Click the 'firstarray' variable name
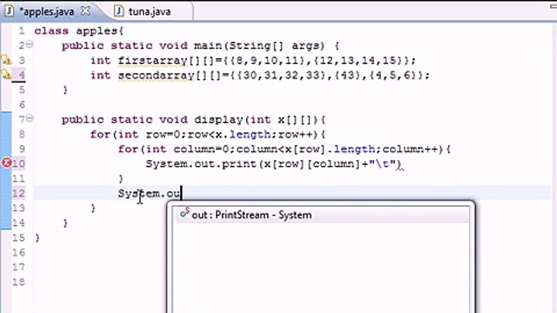The width and height of the screenshot is (557, 313). click(x=152, y=60)
